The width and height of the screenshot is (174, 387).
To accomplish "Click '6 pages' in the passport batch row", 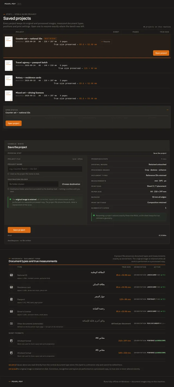I will coord(64,65).
